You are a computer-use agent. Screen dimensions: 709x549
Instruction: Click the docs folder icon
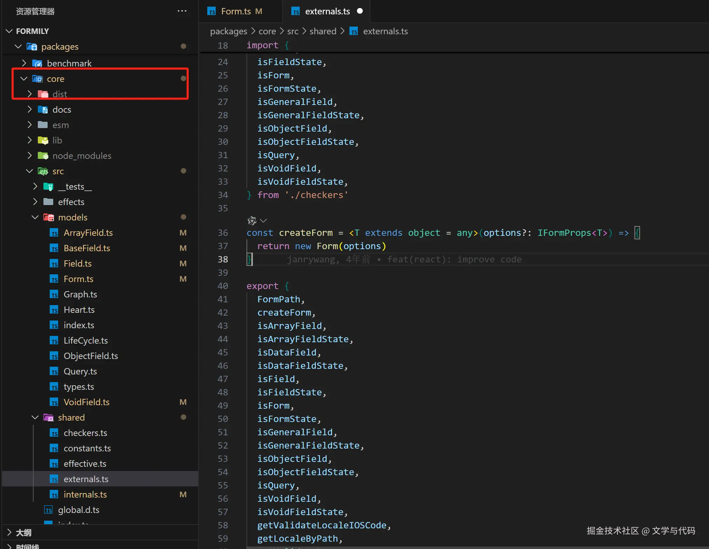pyautogui.click(x=43, y=110)
